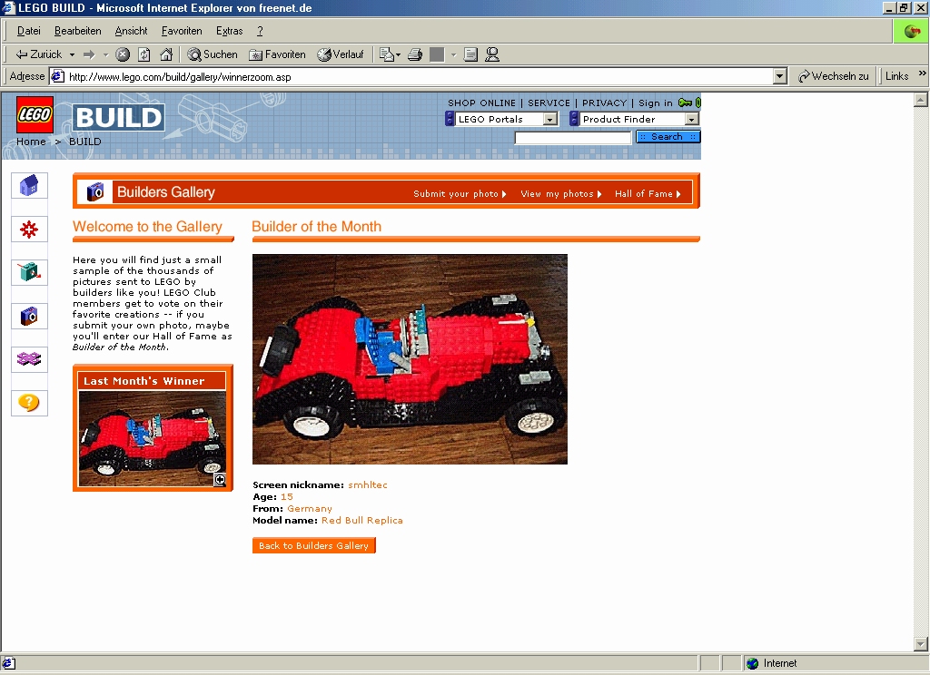
Task: Open the Product Finder dropdown
Action: (x=689, y=119)
